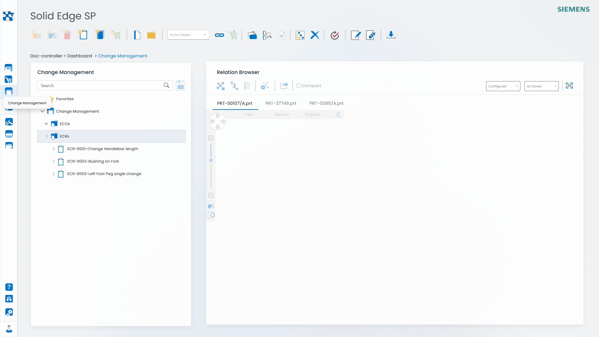The image size is (599, 337).
Task: Switch to the PRT-0095/A.prt tab
Action: tap(326, 103)
